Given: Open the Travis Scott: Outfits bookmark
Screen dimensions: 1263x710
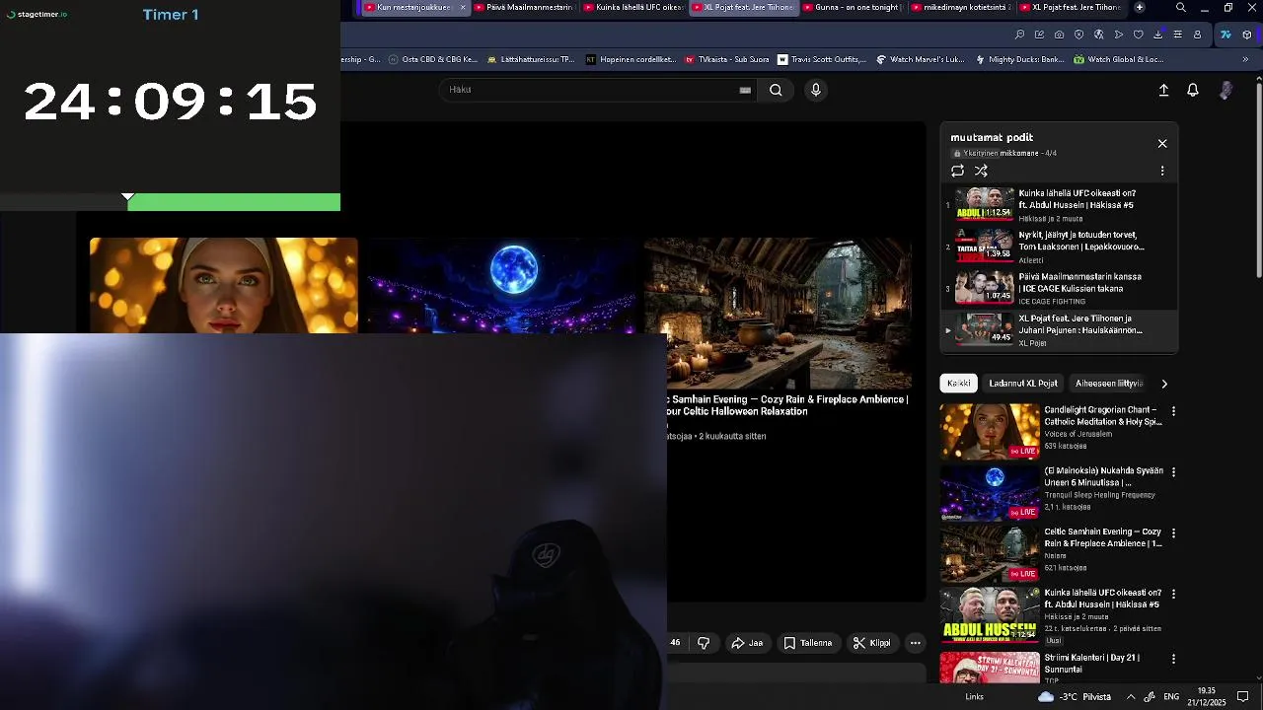Looking at the screenshot, I should pyautogui.click(x=822, y=59).
